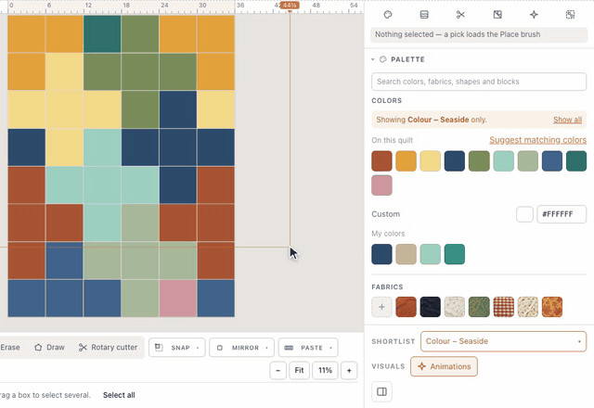The height and width of the screenshot is (408, 594).
Task: Open the palette tab icon
Action: click(x=388, y=15)
